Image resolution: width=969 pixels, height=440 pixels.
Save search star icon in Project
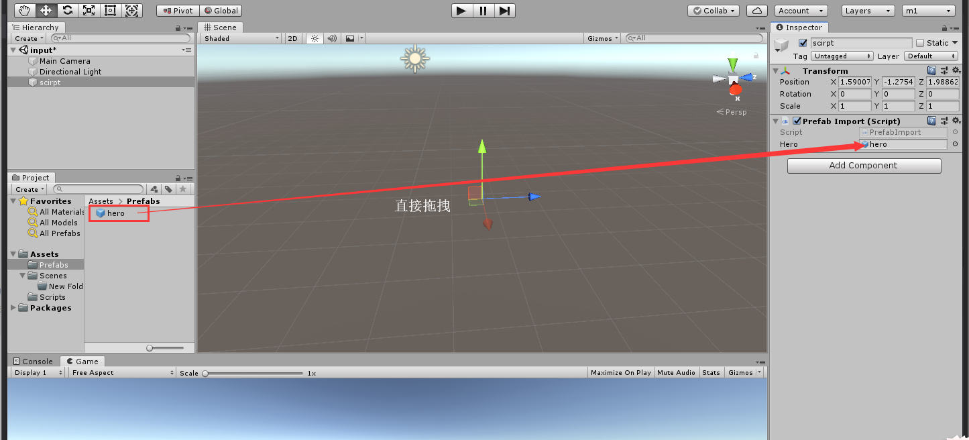click(x=182, y=189)
